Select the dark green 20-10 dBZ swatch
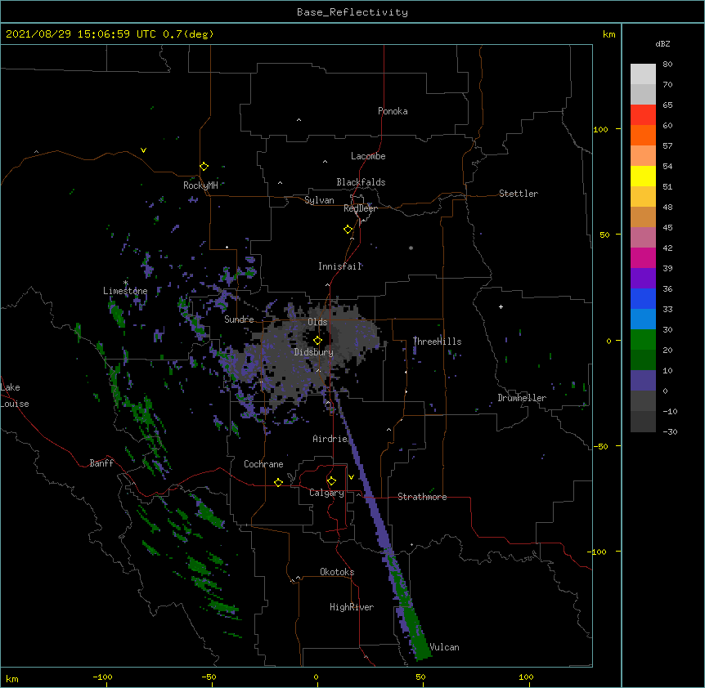The height and width of the screenshot is (688, 705). (643, 360)
